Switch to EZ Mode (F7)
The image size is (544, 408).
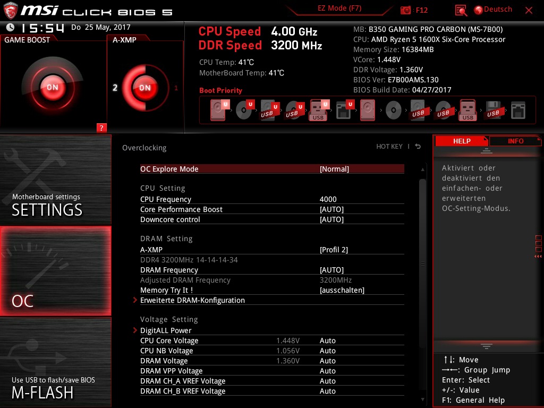click(339, 8)
